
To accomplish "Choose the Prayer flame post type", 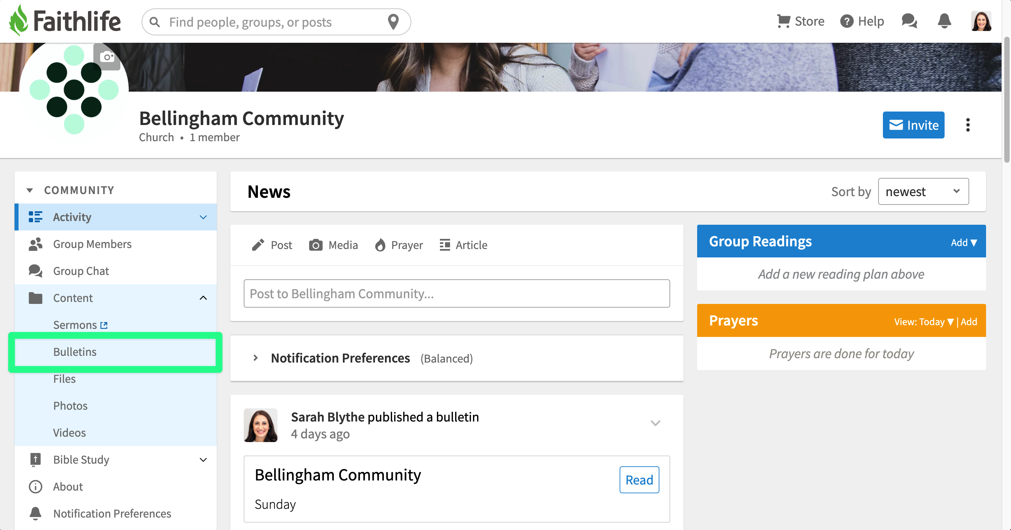I will point(399,245).
